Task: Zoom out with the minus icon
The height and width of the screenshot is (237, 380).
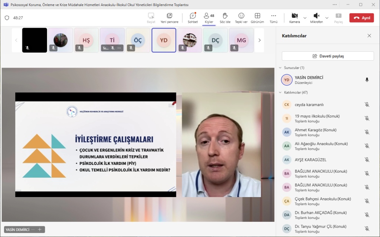Action: click(x=33, y=230)
